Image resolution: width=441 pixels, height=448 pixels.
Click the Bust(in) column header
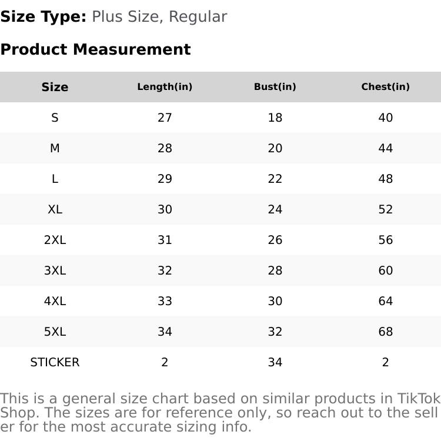(x=275, y=87)
